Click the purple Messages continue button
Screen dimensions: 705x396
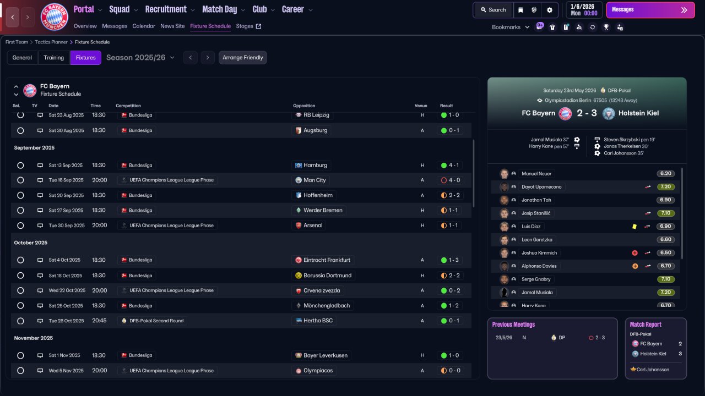[650, 10]
